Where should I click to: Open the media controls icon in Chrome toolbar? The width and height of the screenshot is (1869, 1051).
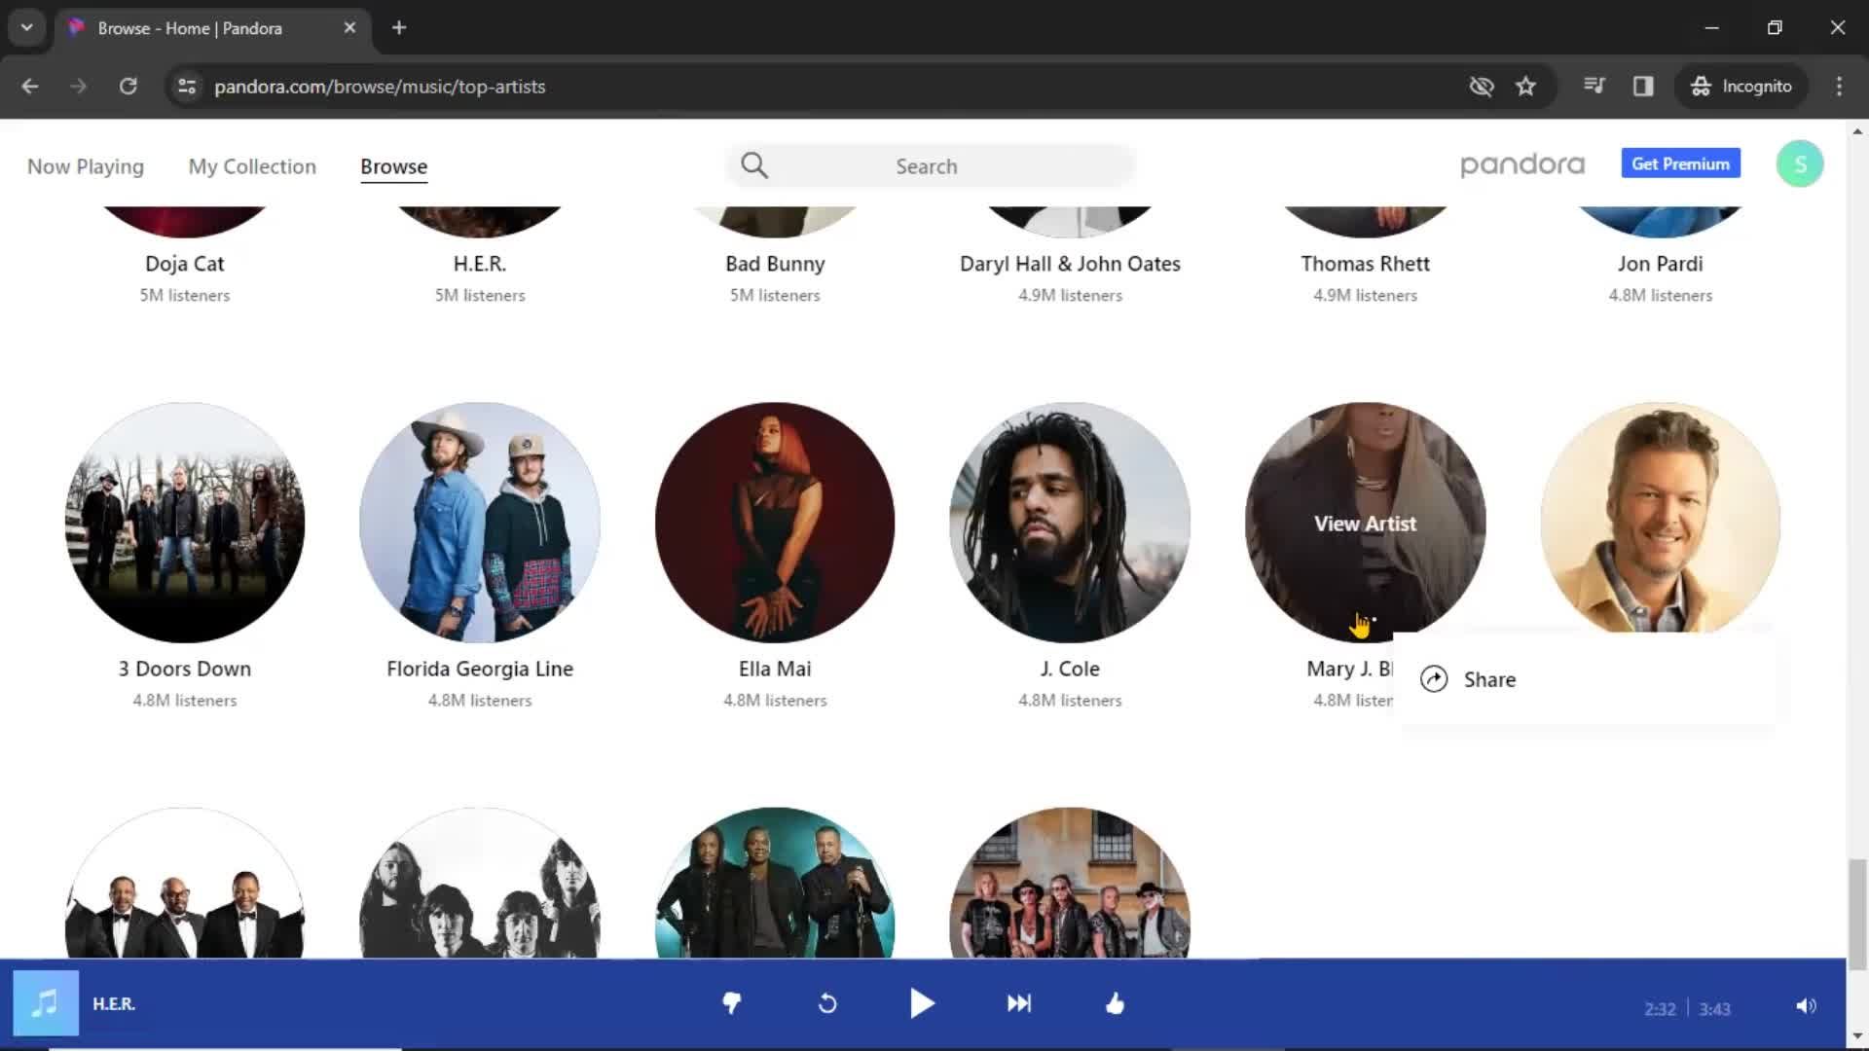pyautogui.click(x=1594, y=86)
